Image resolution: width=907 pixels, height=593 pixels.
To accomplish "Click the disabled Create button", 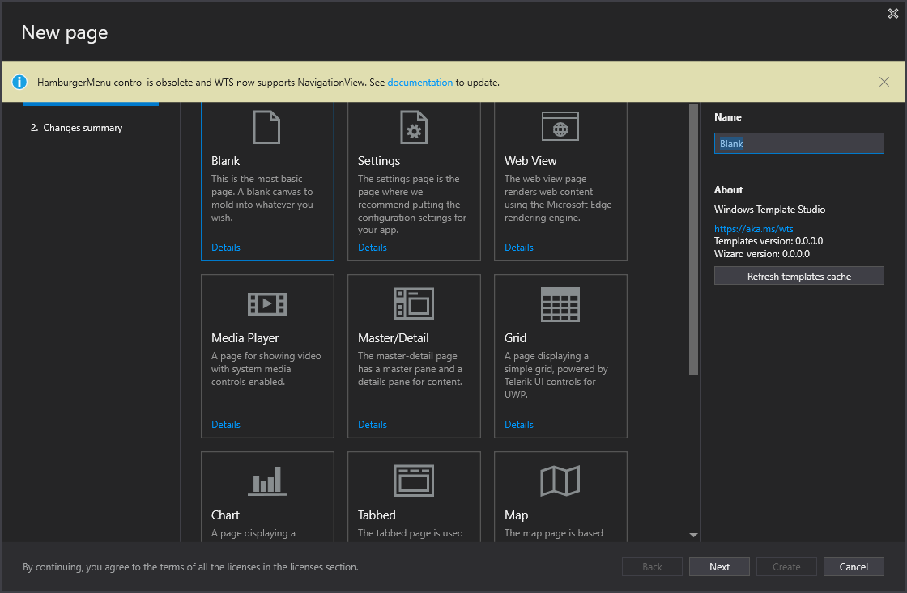I will tap(786, 567).
